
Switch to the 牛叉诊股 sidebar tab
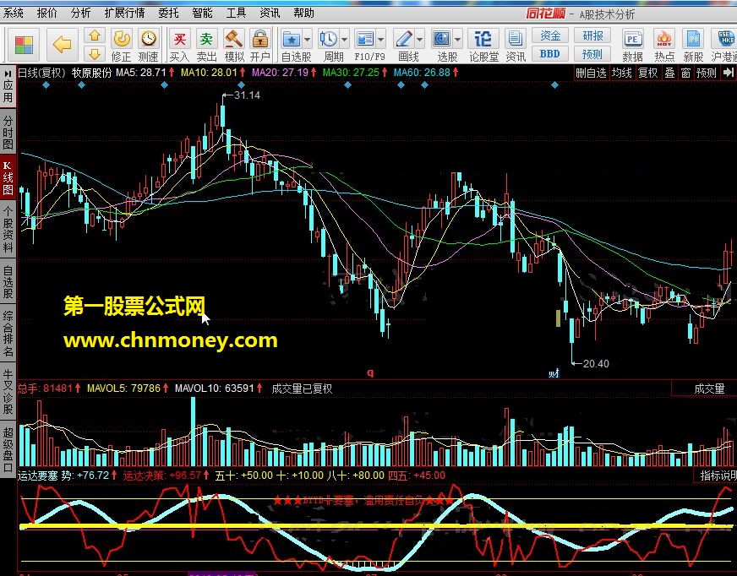(8, 391)
